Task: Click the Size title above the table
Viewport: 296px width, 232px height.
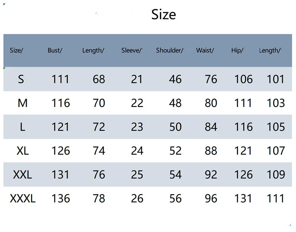Action: pos(164,14)
